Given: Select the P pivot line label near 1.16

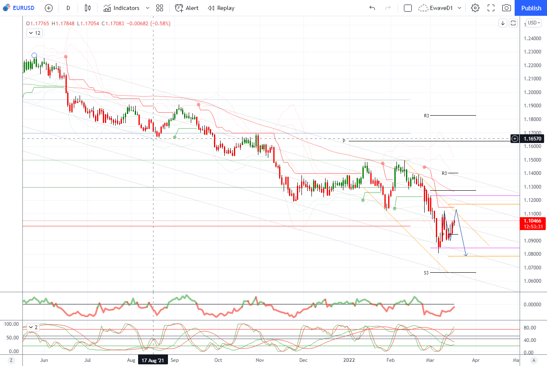Looking at the screenshot, I should (x=344, y=141).
